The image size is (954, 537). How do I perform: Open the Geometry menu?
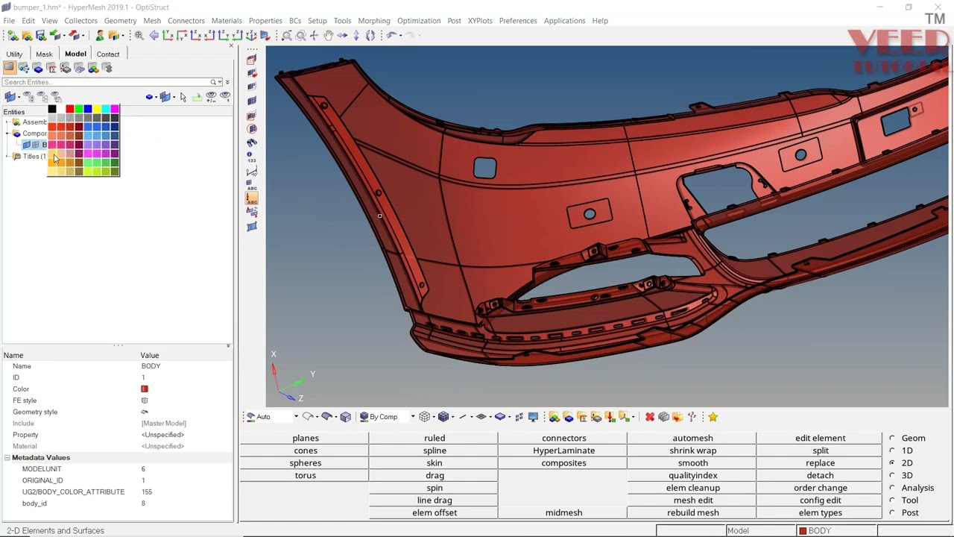coord(120,21)
